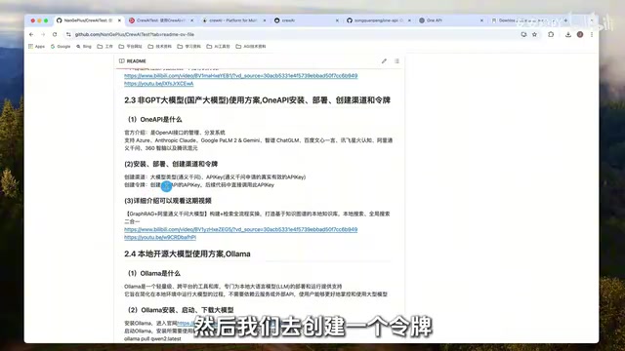Click the ollama pull qwen2:latest text
625x351 pixels.
pyautogui.click(x=152, y=338)
